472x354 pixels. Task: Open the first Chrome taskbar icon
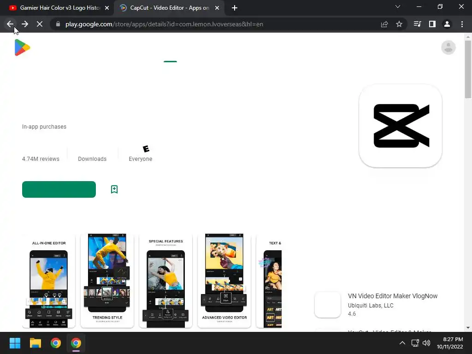point(56,343)
